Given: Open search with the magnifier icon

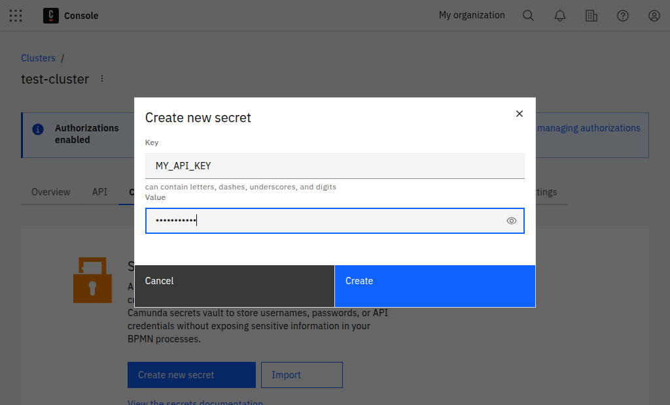Looking at the screenshot, I should click(528, 16).
